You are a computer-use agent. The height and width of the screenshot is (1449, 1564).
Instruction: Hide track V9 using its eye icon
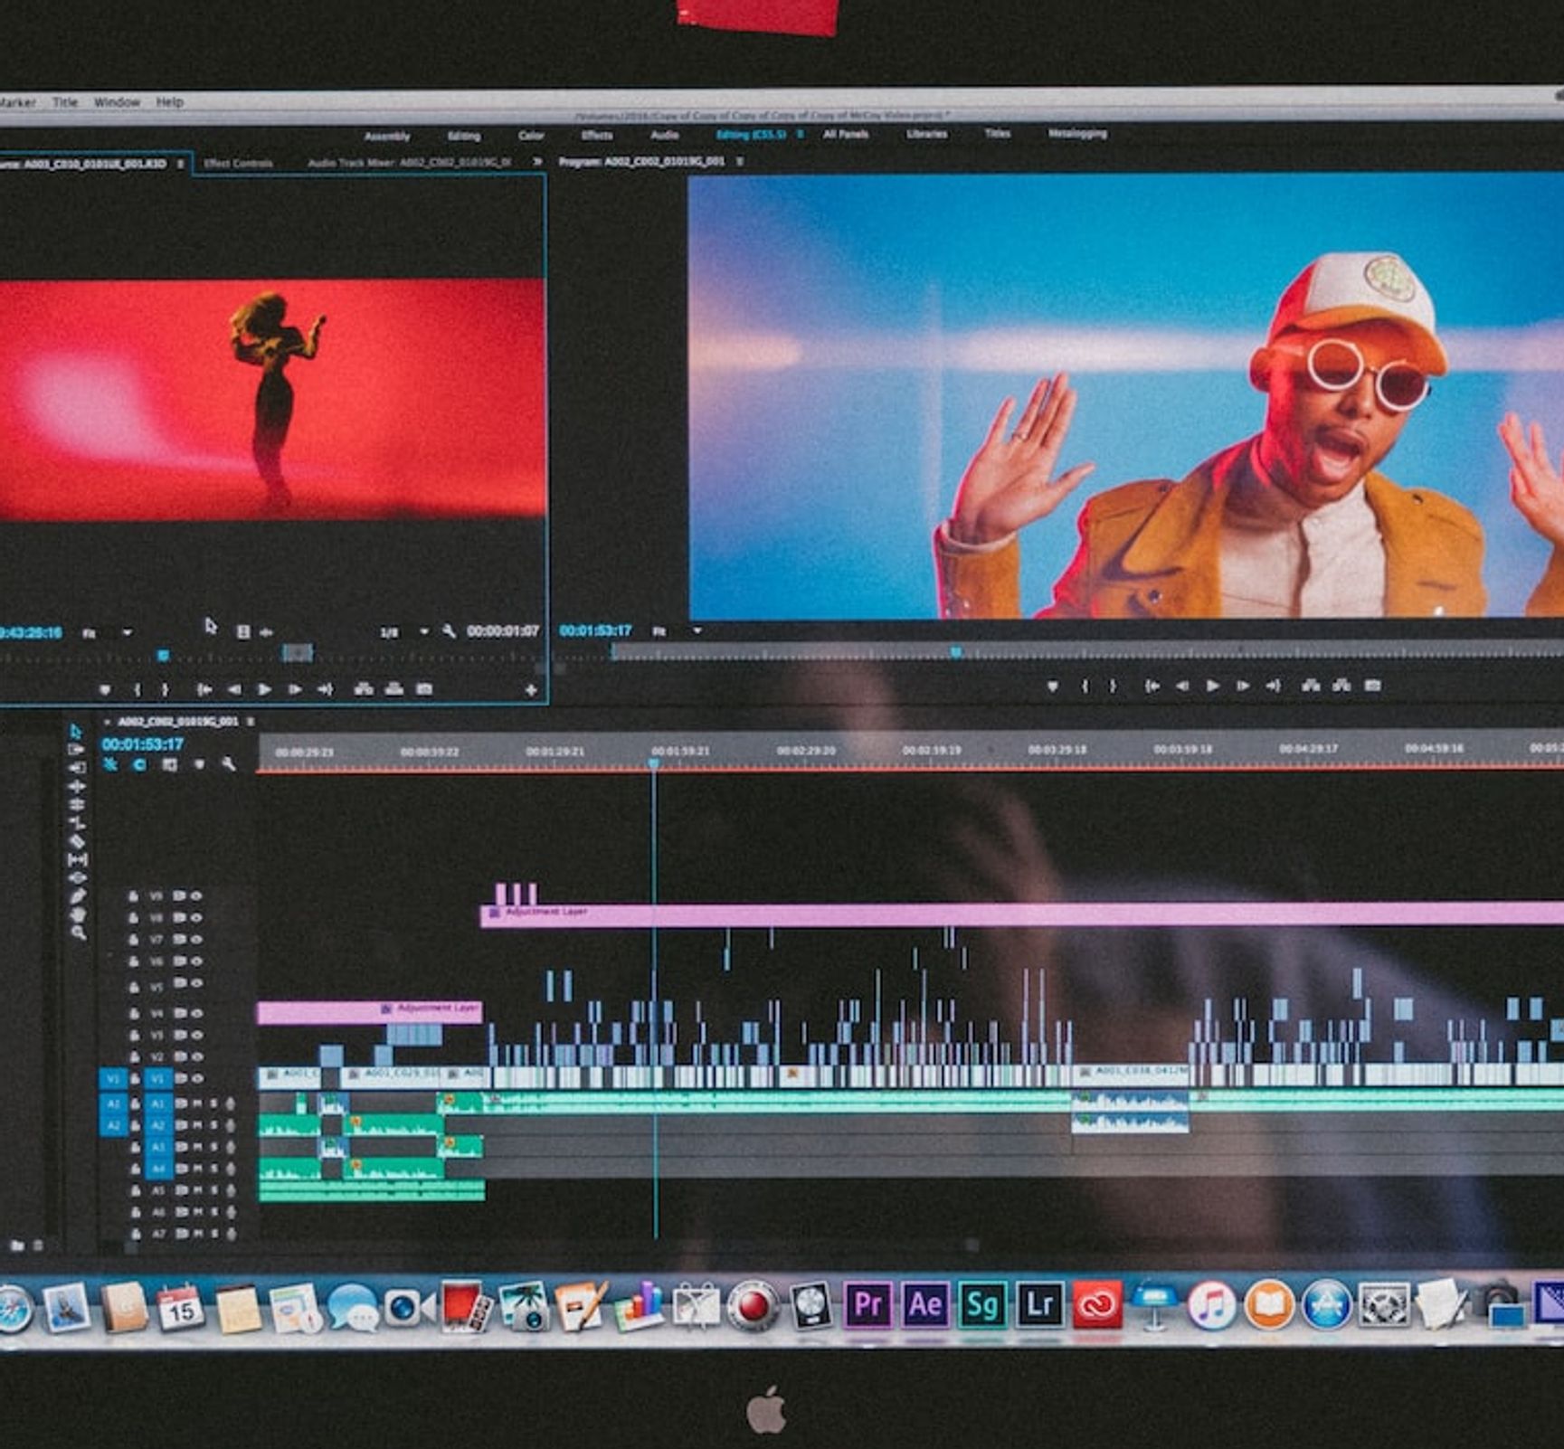(196, 896)
